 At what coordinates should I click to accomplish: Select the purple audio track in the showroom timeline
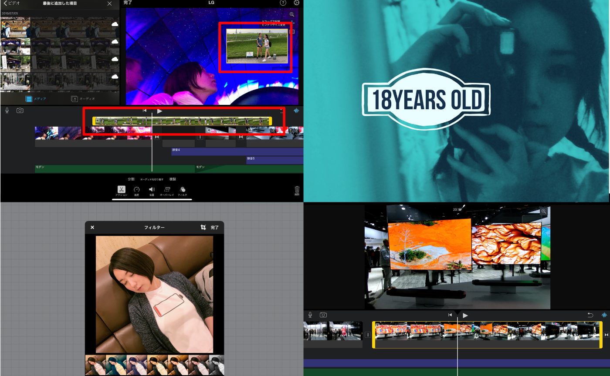point(457,363)
